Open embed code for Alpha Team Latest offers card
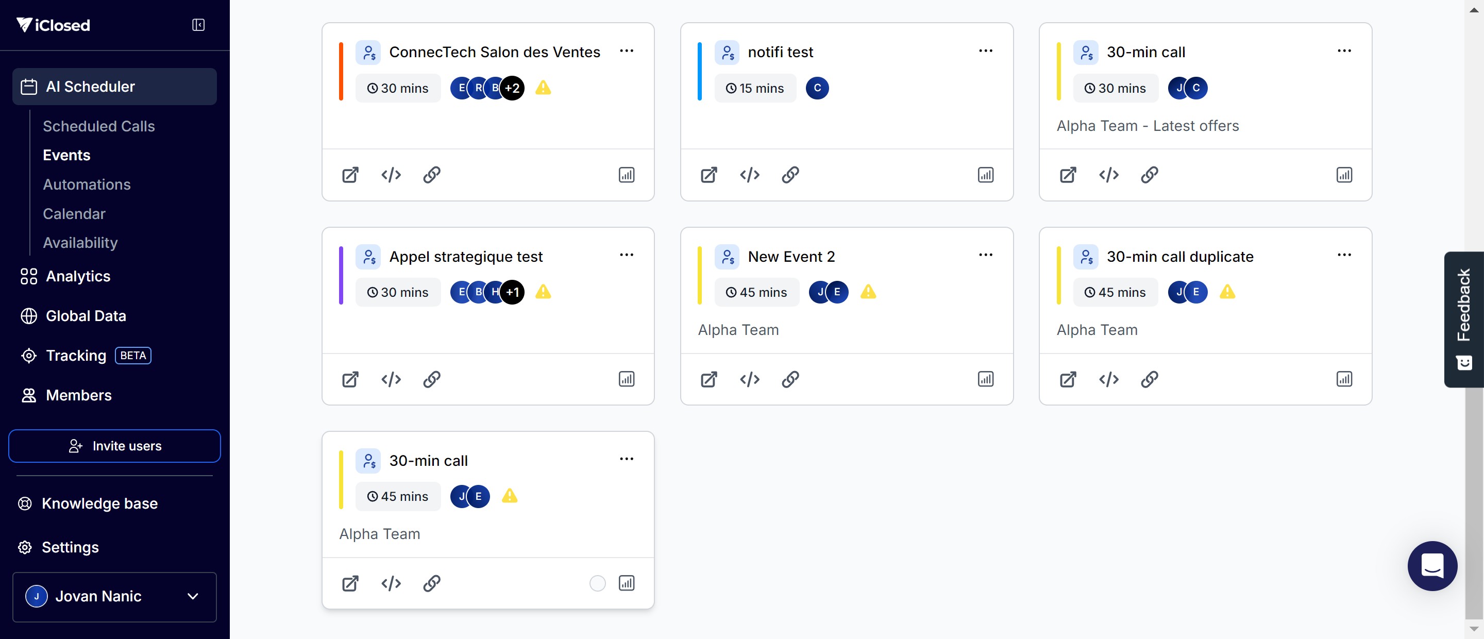Viewport: 1484px width, 639px height. click(1108, 175)
